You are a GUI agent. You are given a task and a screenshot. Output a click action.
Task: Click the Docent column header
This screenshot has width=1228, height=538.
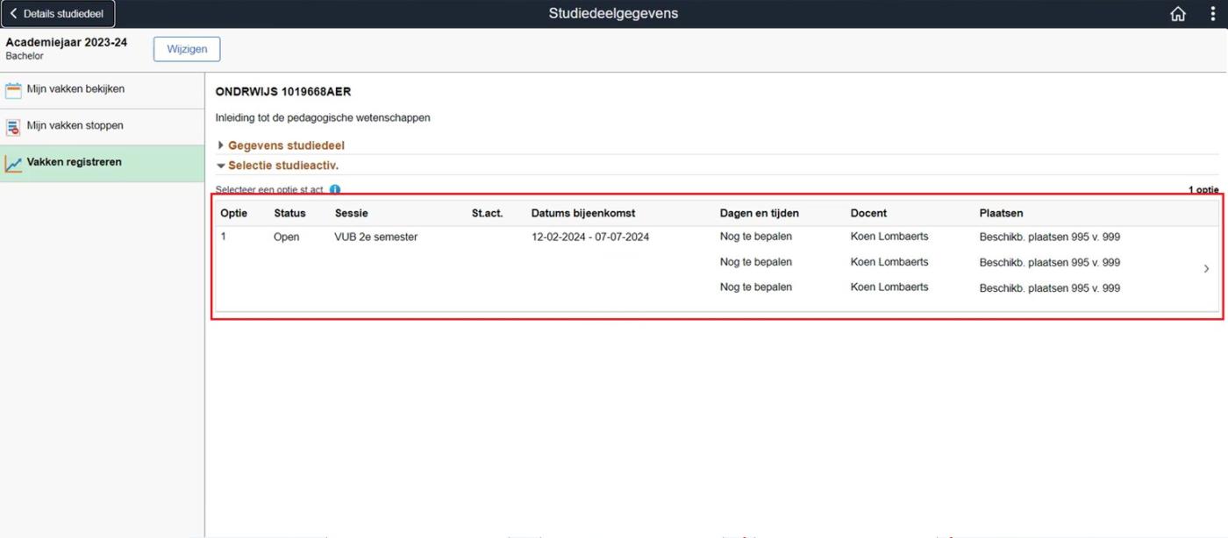[868, 213]
